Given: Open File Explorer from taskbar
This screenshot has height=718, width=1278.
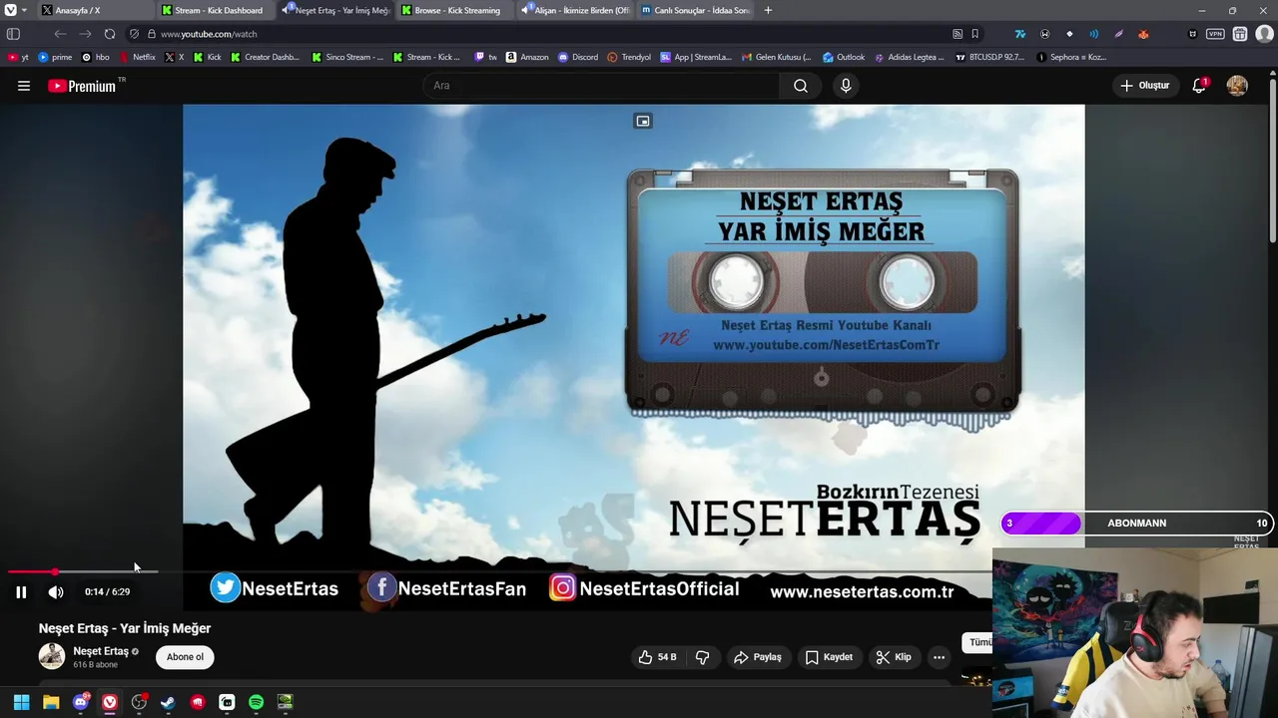Looking at the screenshot, I should [x=51, y=702].
